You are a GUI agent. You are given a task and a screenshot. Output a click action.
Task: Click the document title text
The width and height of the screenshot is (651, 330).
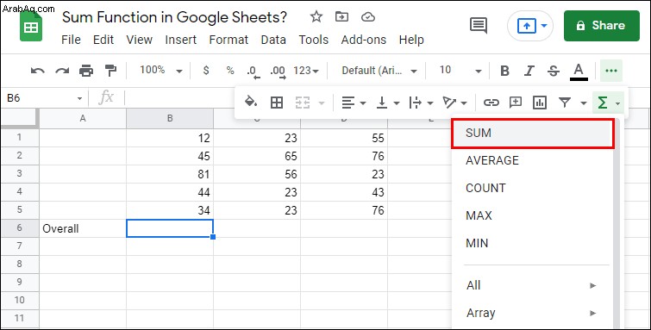point(174,17)
